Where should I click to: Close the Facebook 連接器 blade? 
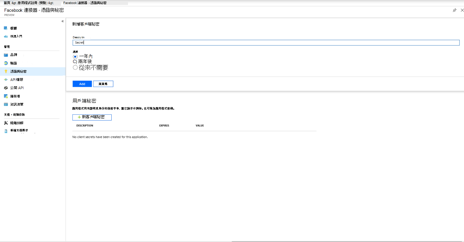coord(462,10)
